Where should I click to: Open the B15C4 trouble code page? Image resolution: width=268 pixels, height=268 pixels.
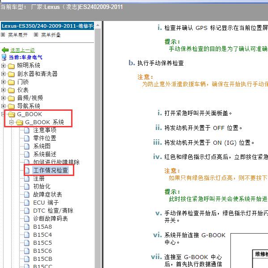tap(43, 234)
